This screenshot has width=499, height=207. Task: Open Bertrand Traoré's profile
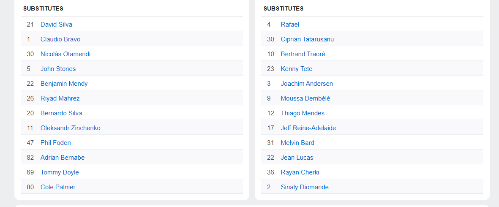point(303,54)
